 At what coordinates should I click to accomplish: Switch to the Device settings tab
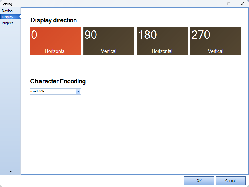[x=10, y=11]
